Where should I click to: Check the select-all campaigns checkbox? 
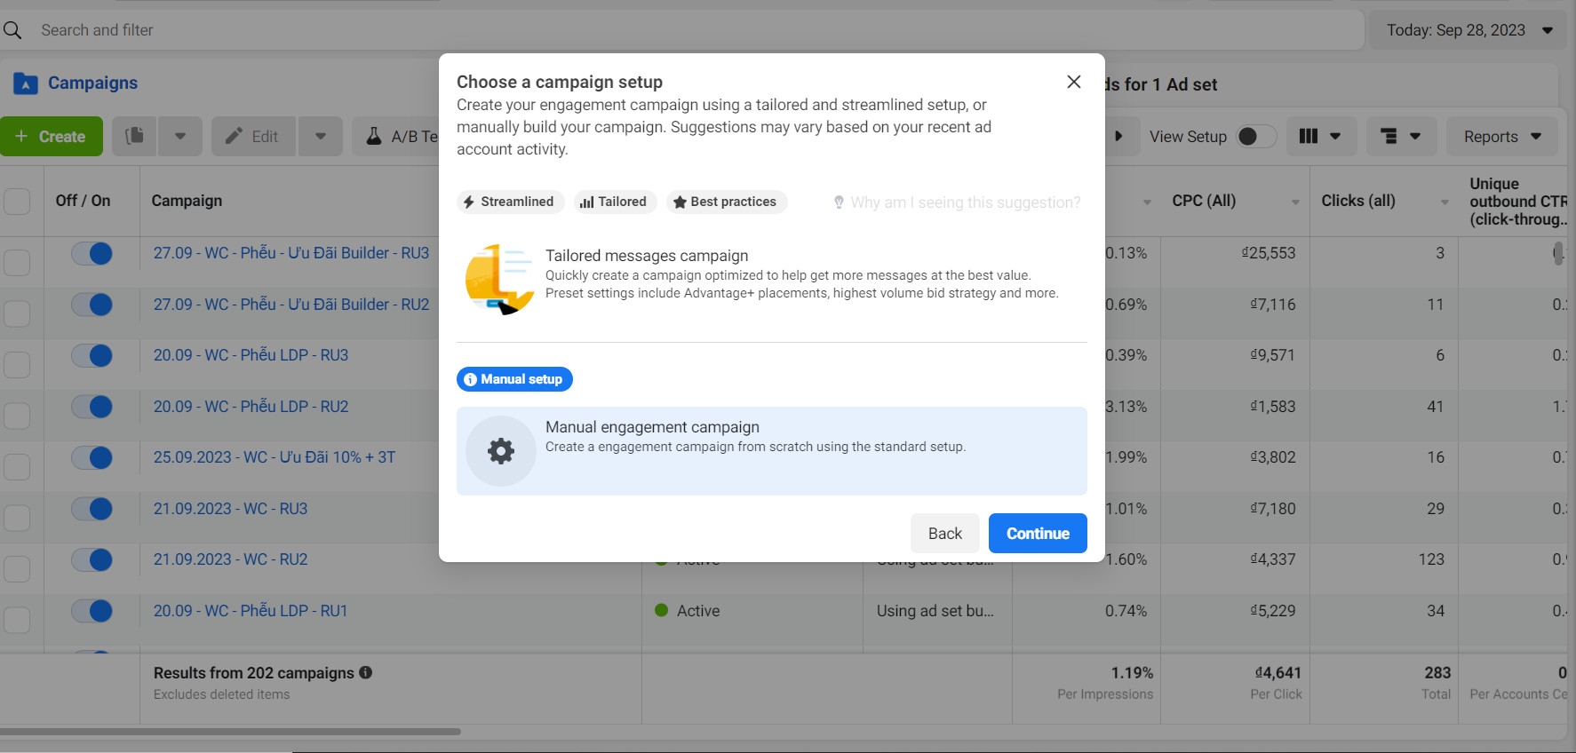[x=17, y=201]
